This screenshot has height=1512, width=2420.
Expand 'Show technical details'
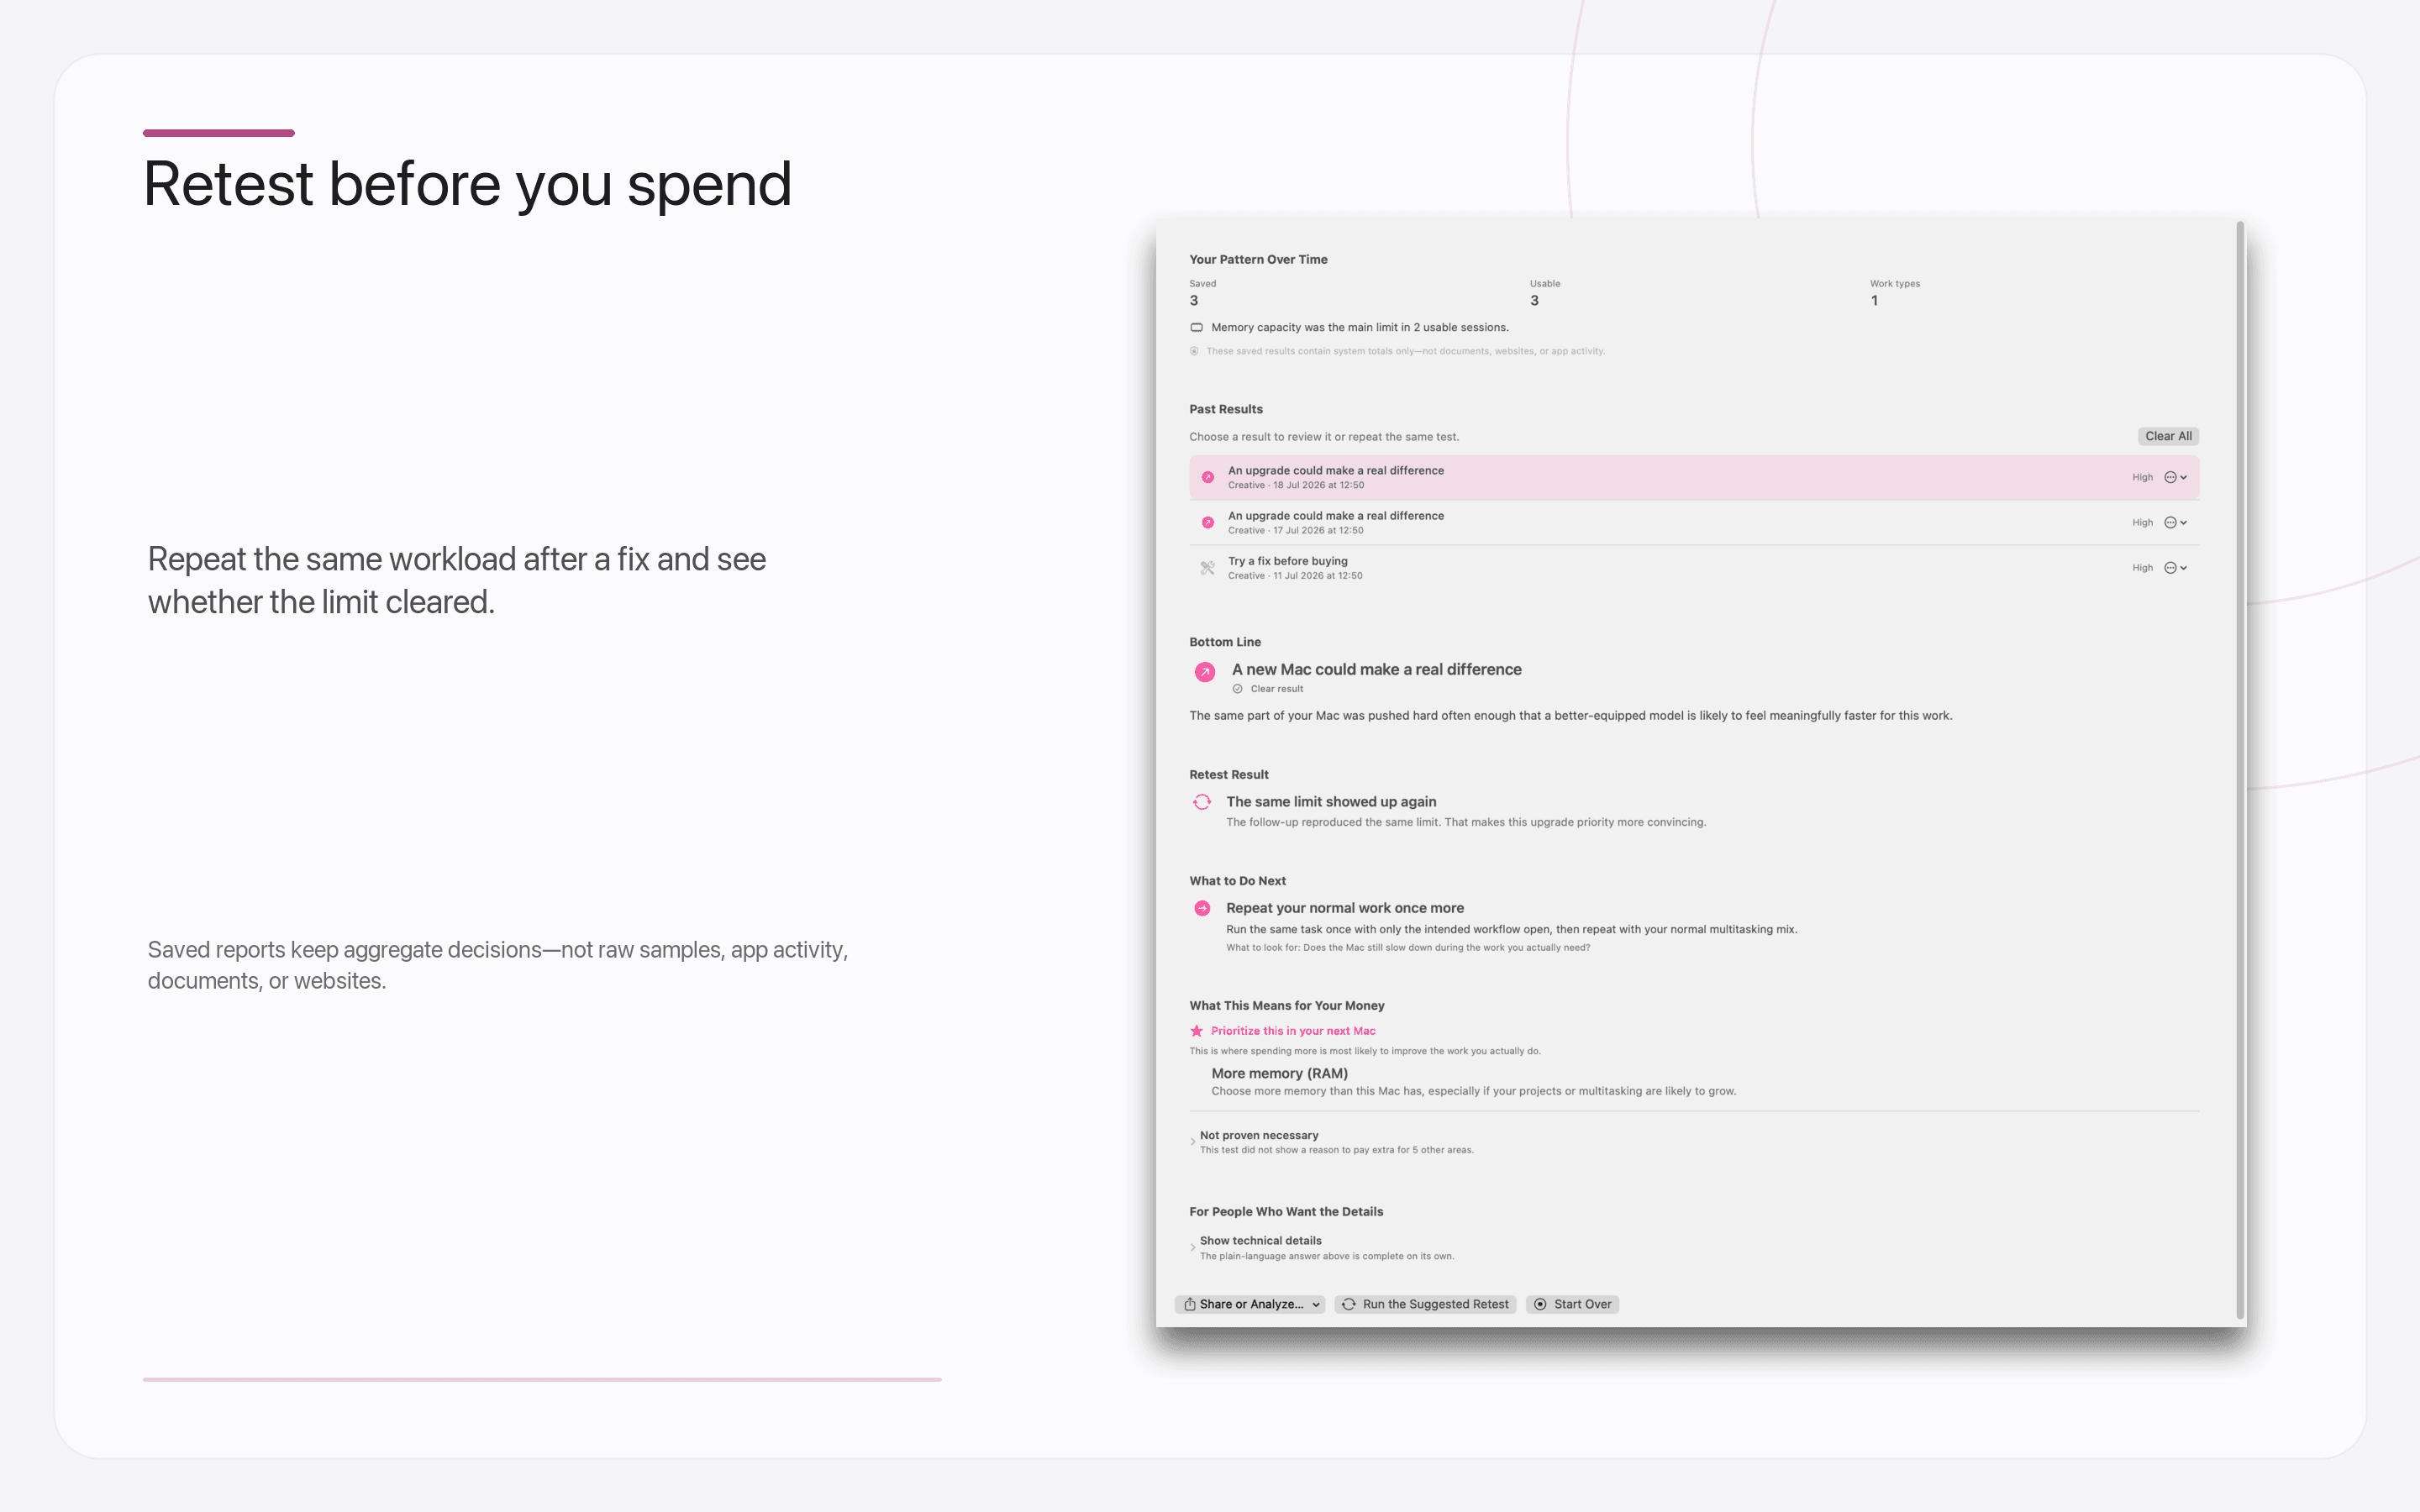point(1193,1247)
